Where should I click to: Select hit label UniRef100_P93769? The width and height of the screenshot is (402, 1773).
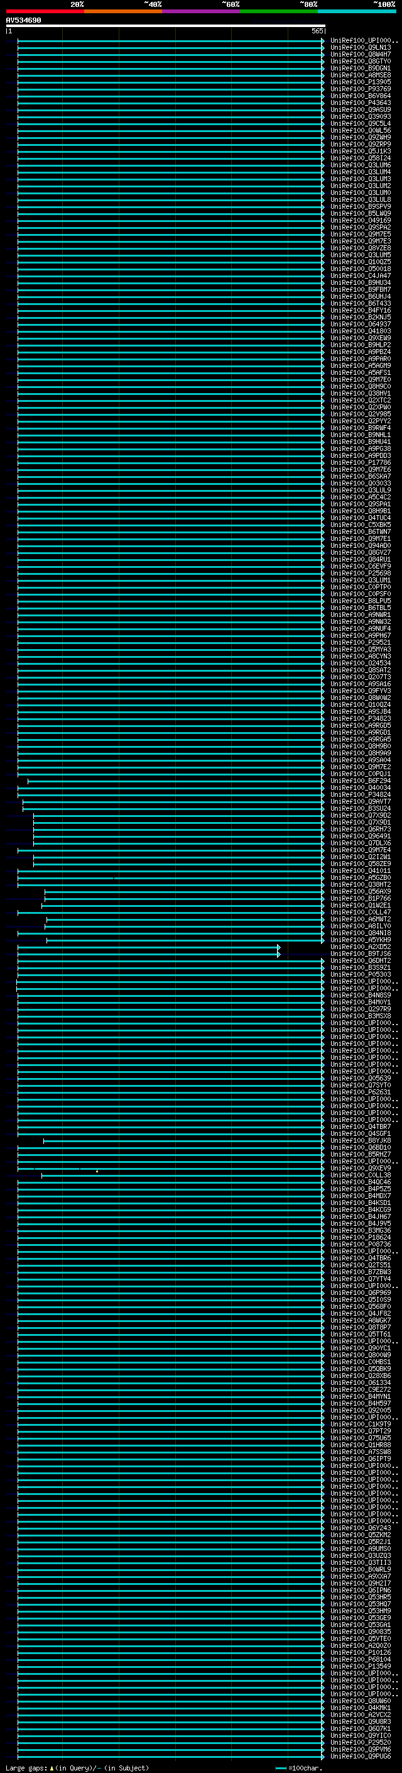[x=361, y=89]
